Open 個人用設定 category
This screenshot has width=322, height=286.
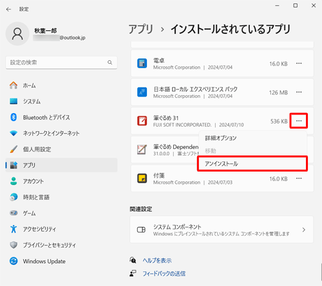(x=61, y=149)
